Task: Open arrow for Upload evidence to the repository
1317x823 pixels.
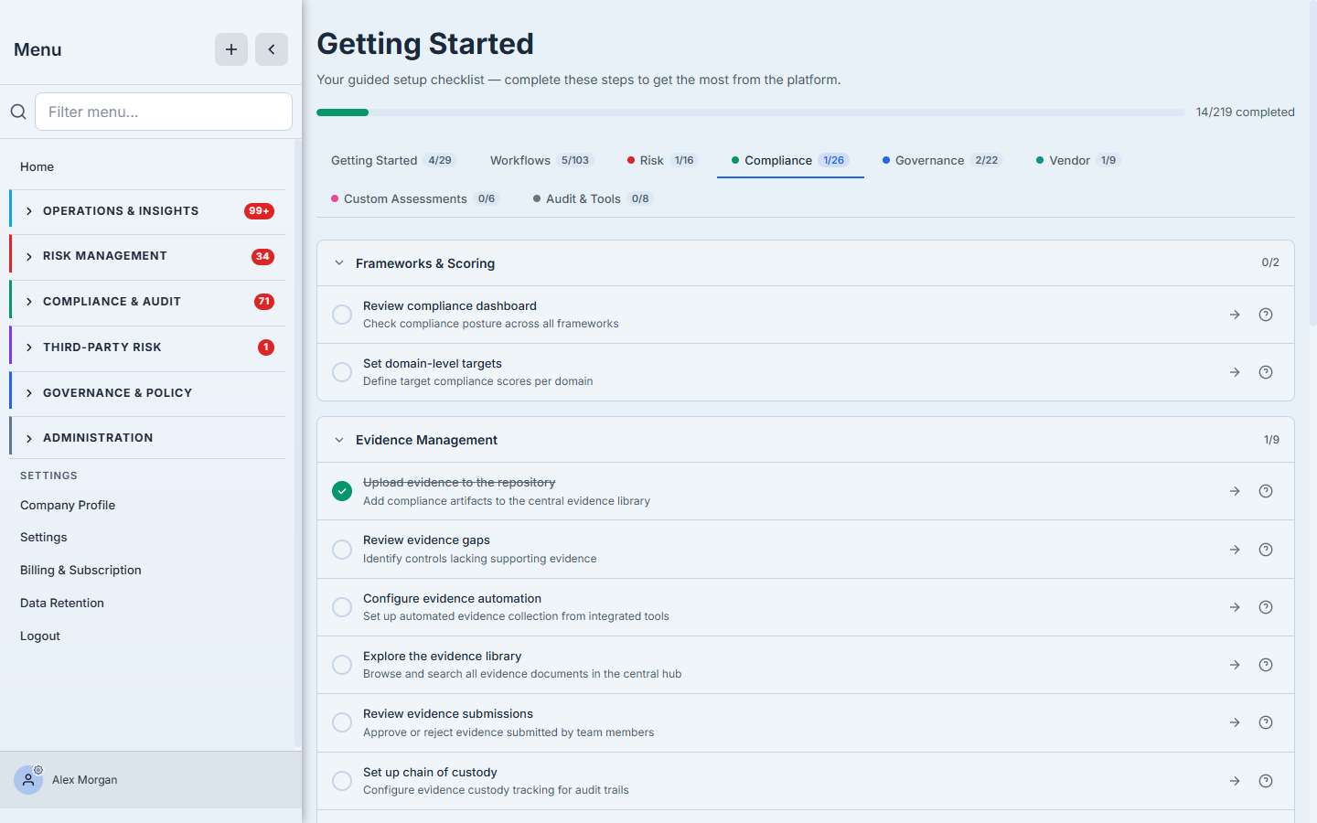Action: 1235,491
